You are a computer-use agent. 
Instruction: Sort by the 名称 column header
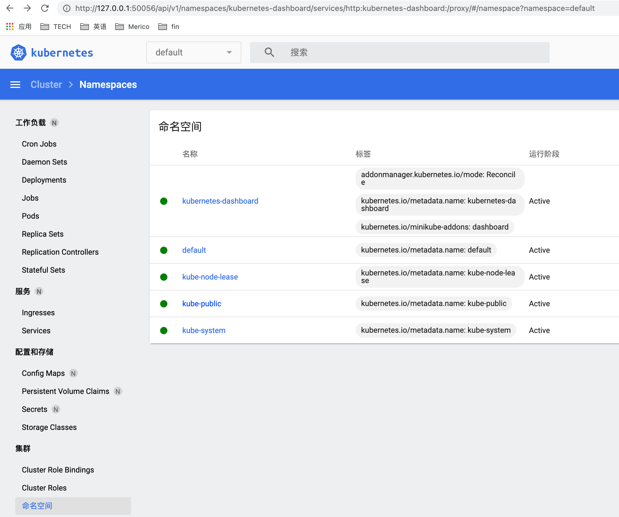pyautogui.click(x=190, y=154)
